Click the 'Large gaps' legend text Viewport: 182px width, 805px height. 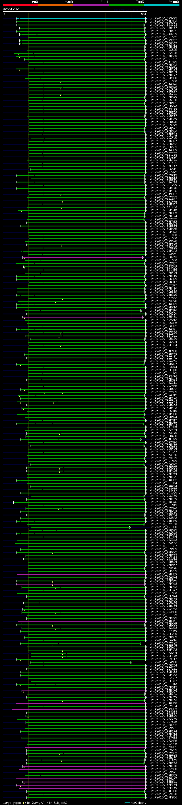[x=12, y=803]
